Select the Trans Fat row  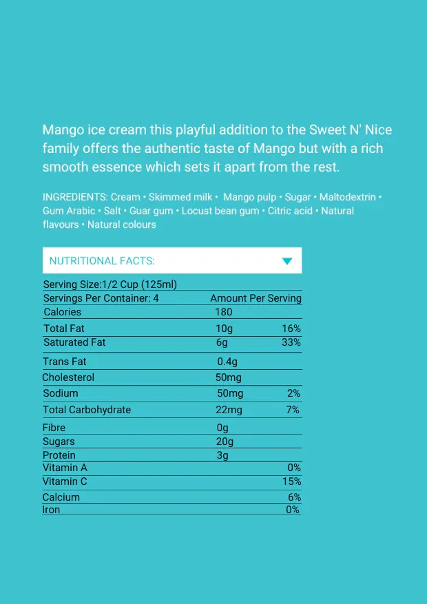coord(172,362)
